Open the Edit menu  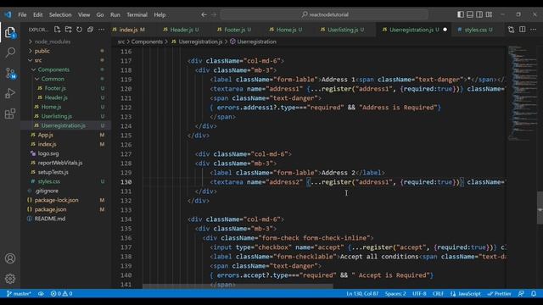[x=37, y=14]
